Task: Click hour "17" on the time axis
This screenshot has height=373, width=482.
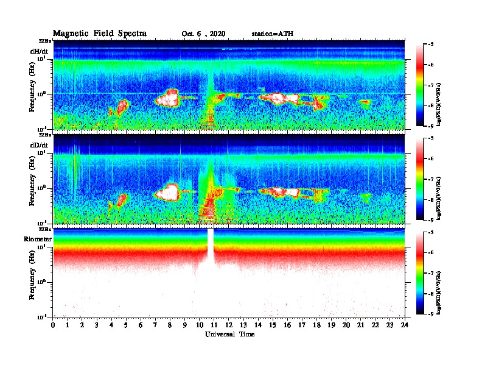Action: click(302, 325)
